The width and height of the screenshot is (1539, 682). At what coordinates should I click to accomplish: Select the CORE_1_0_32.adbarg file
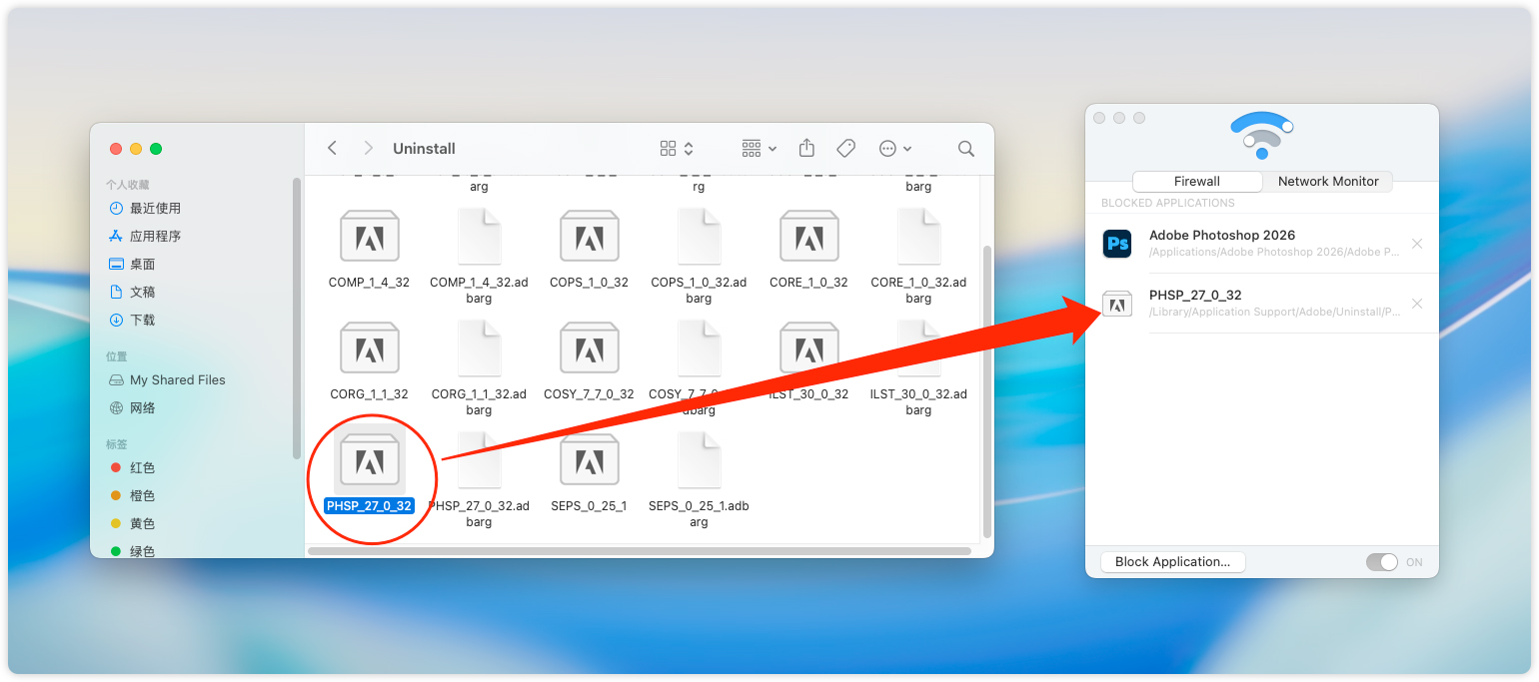[918, 238]
